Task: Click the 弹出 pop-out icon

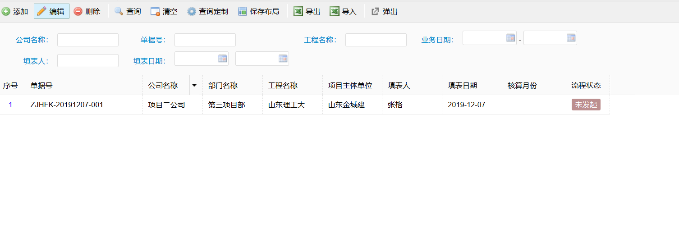Action: (x=375, y=11)
